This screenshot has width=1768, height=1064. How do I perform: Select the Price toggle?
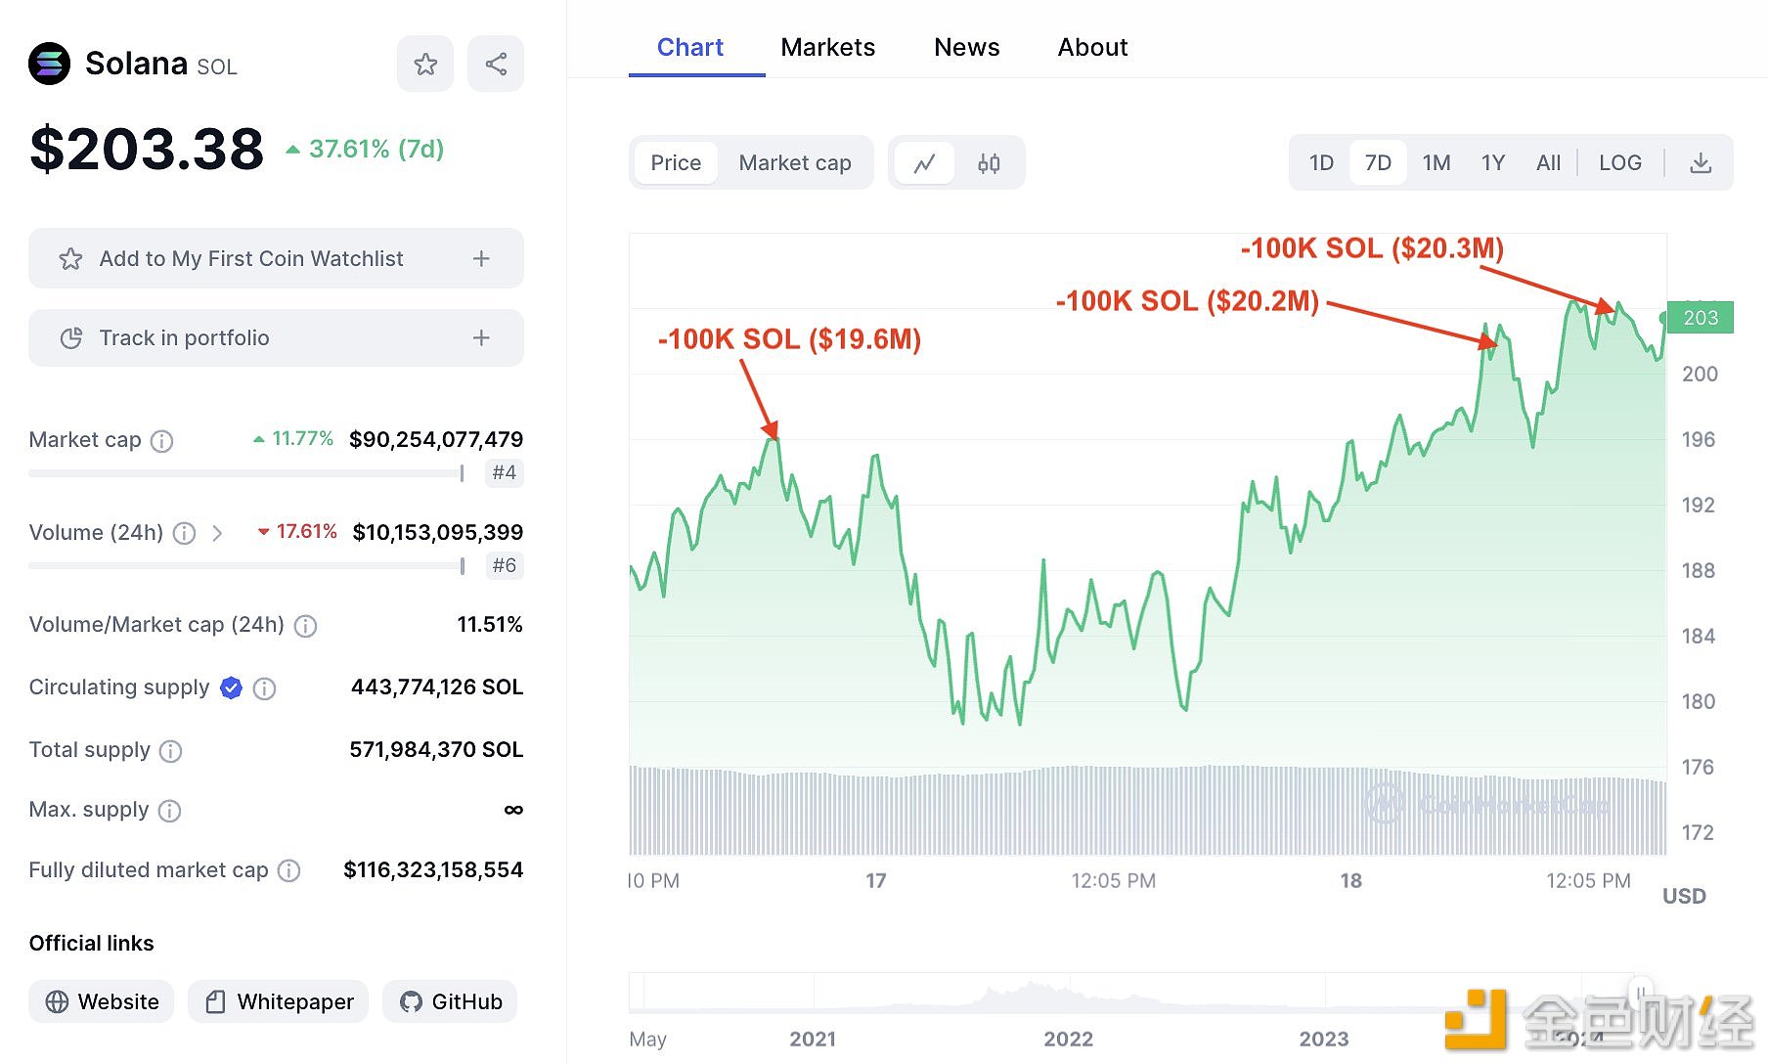tap(676, 163)
